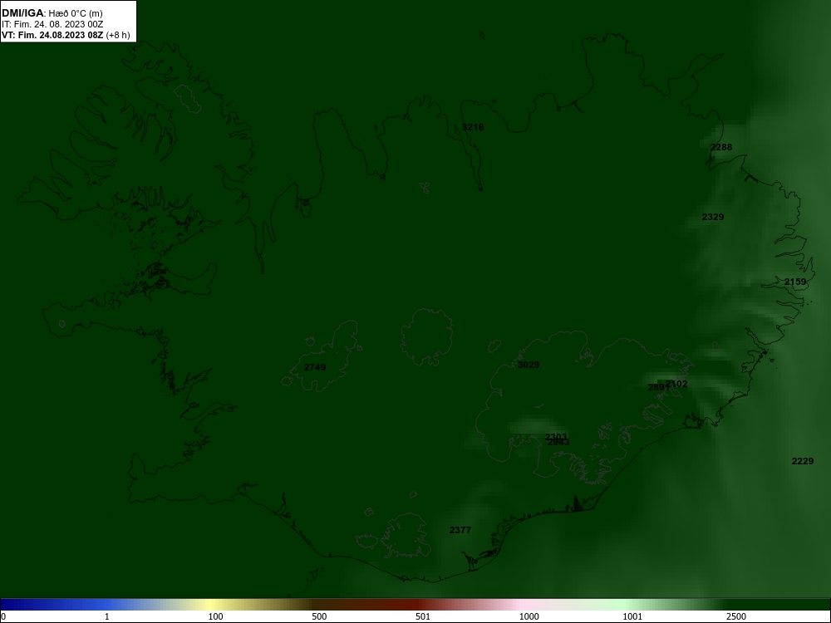Click the 2377 value near the south coast

(460, 530)
